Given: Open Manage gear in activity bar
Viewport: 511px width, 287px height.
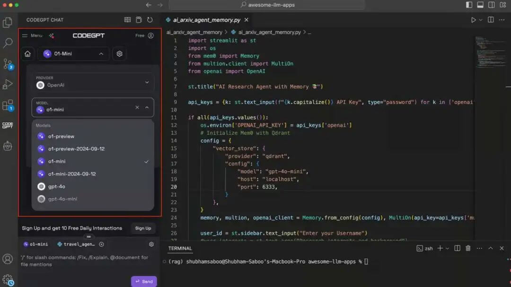Looking at the screenshot, I should coord(8,280).
